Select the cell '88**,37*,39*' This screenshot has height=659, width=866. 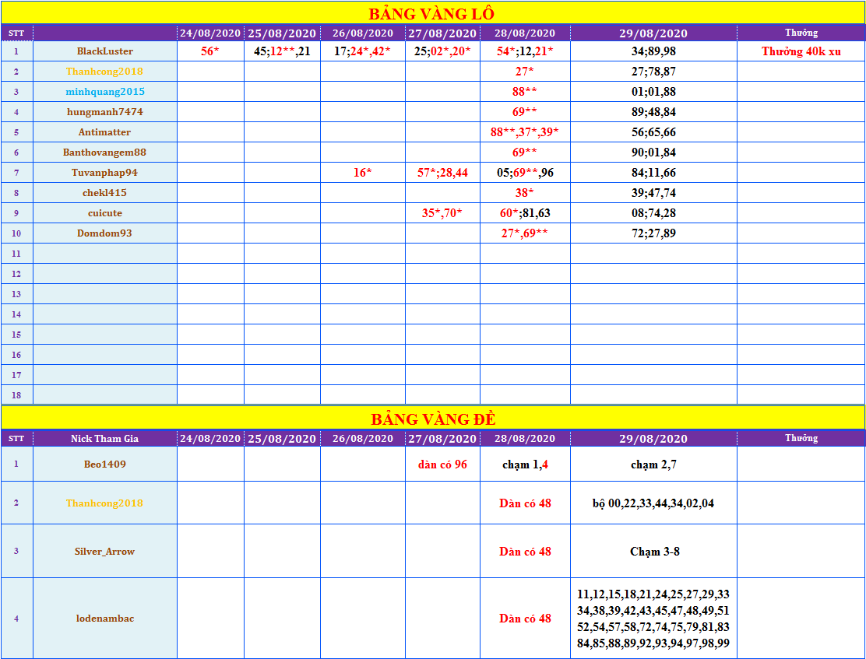[x=525, y=132]
